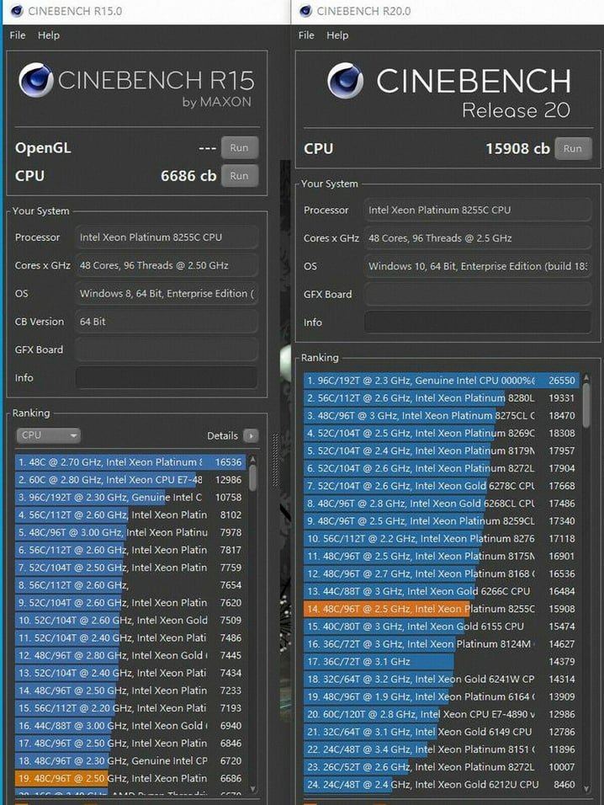
Task: Select R15 rank 4 entry scoring 8102
Action: click(130, 515)
